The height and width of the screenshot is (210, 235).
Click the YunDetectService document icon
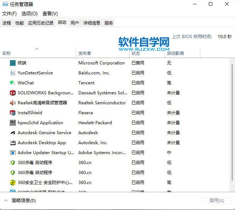13,73
